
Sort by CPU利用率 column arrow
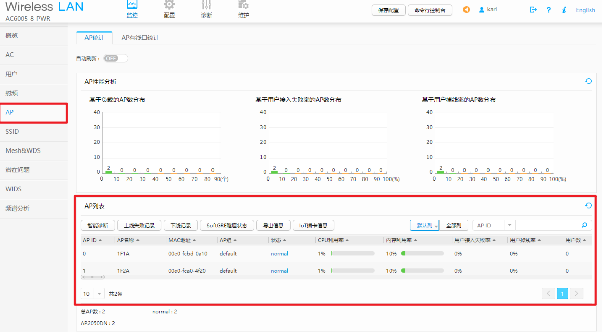(347, 240)
